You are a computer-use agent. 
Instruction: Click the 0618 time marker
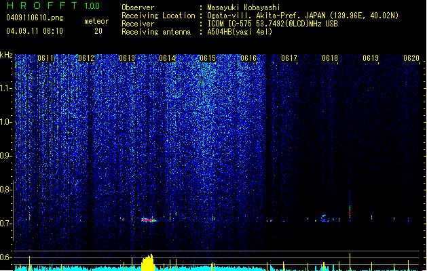(330, 58)
